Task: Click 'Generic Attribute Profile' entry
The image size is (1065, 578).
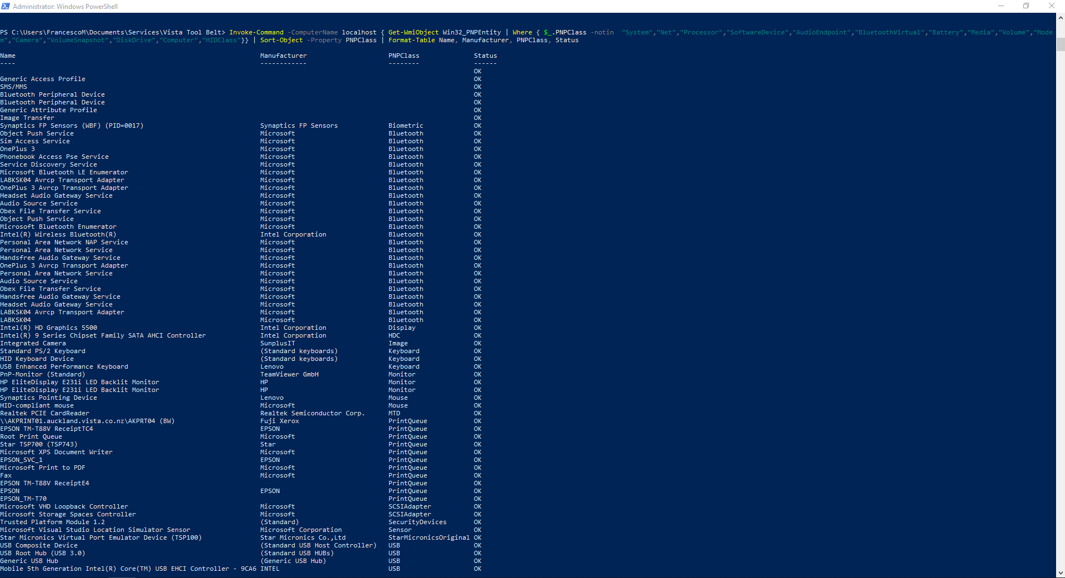Action: [x=48, y=110]
